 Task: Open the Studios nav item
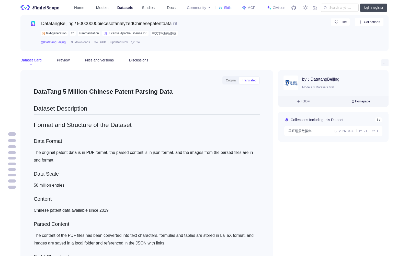(x=148, y=8)
